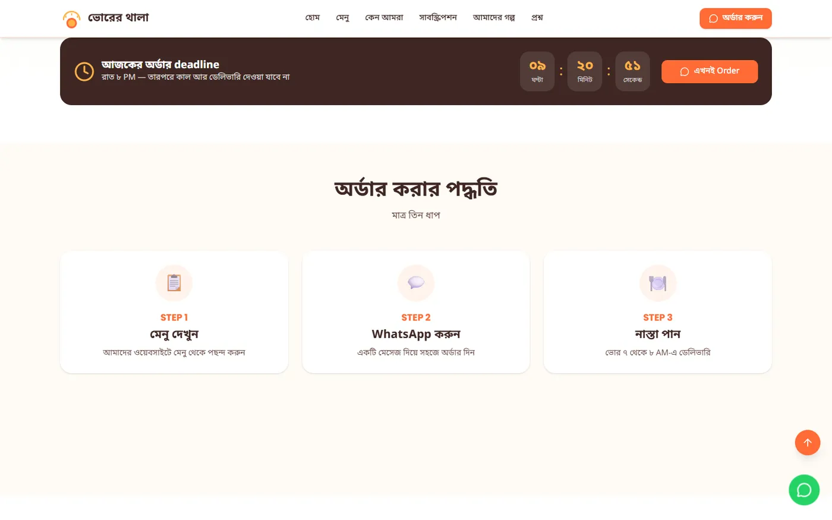Click the WhatsApp করুন card title
832x520 pixels.
point(416,334)
